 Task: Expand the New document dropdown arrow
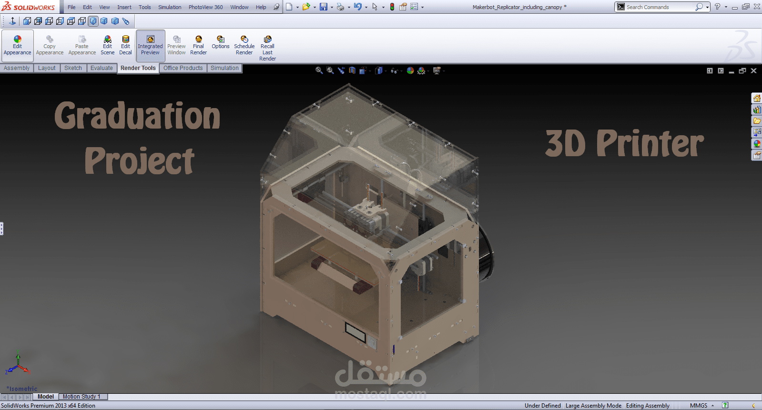coord(297,7)
